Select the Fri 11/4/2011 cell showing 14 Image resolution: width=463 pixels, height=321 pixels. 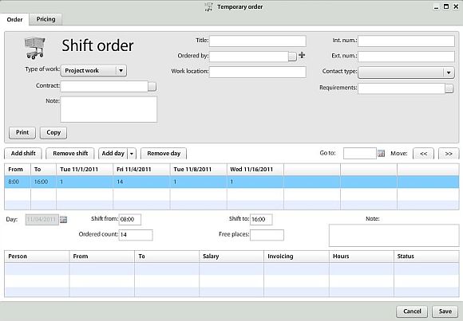pyautogui.click(x=141, y=182)
